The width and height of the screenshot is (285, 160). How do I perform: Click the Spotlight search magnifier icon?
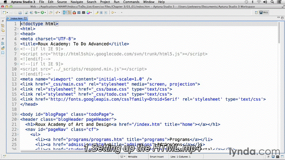tap(272, 2)
